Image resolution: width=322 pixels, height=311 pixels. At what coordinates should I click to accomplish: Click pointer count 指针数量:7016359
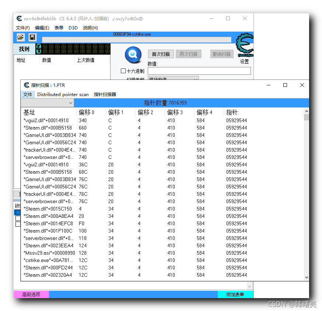point(165,103)
